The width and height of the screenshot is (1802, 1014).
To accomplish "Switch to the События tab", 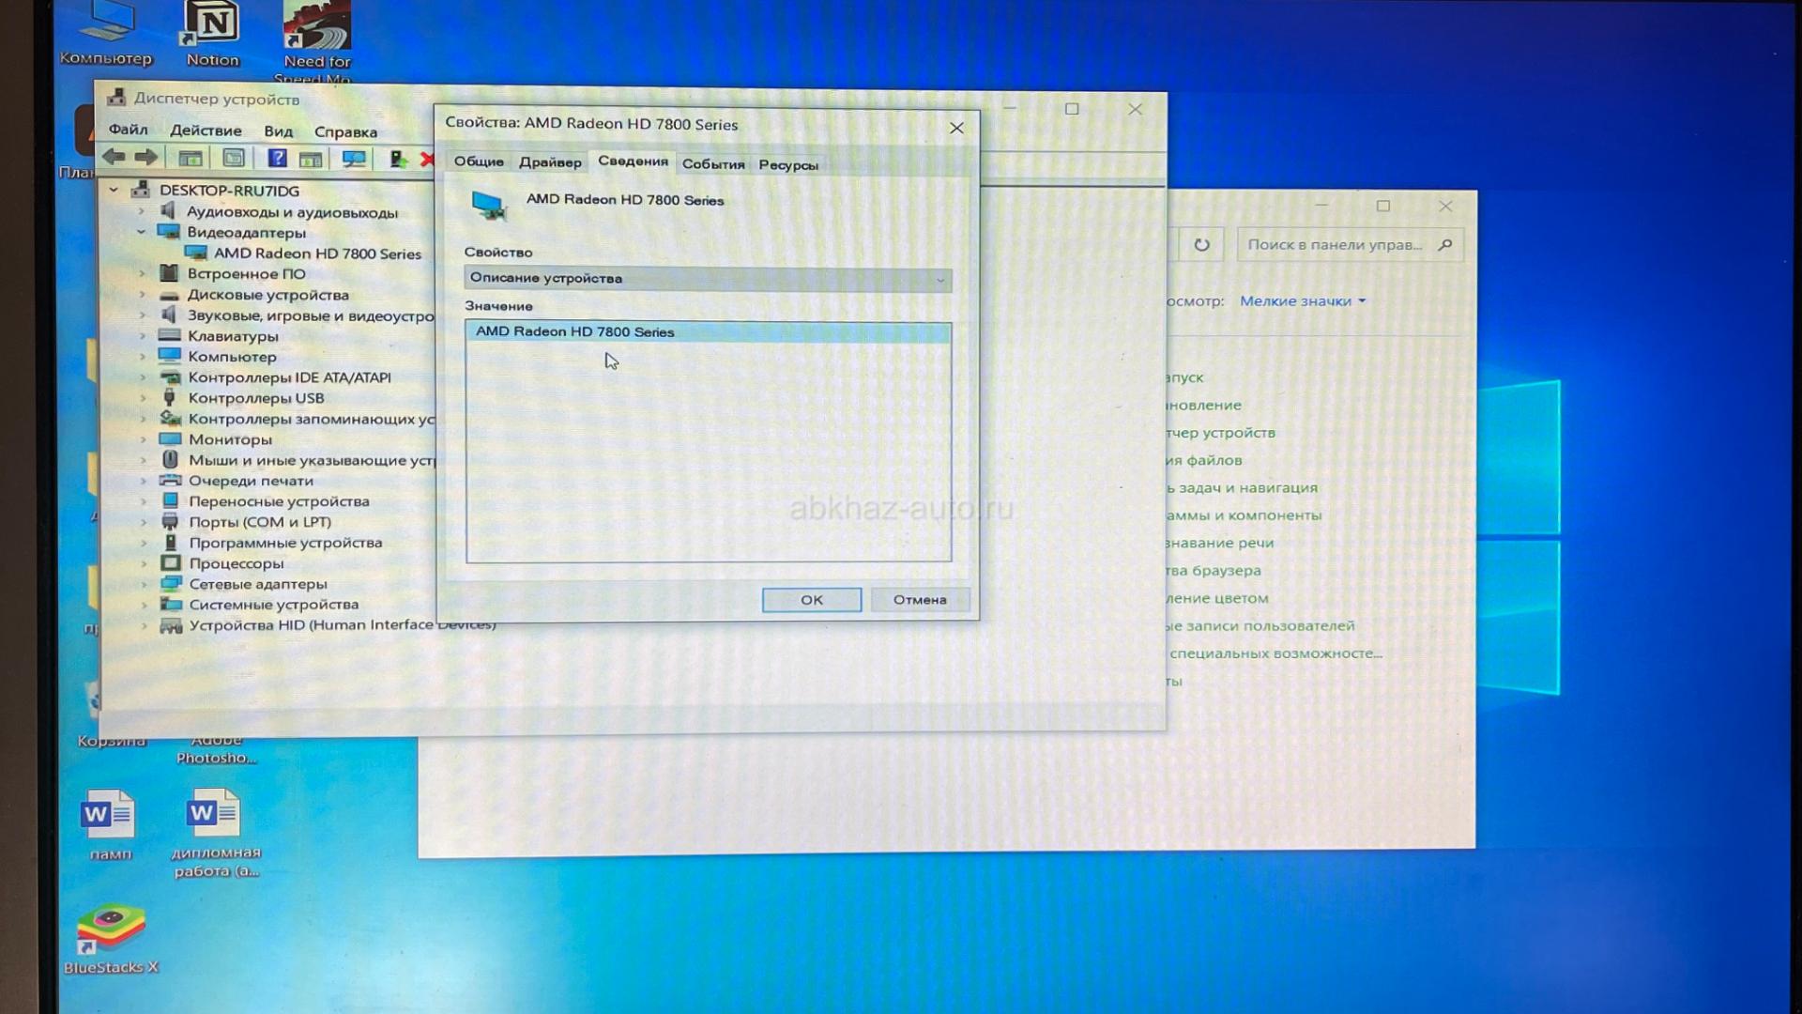I will click(x=712, y=164).
